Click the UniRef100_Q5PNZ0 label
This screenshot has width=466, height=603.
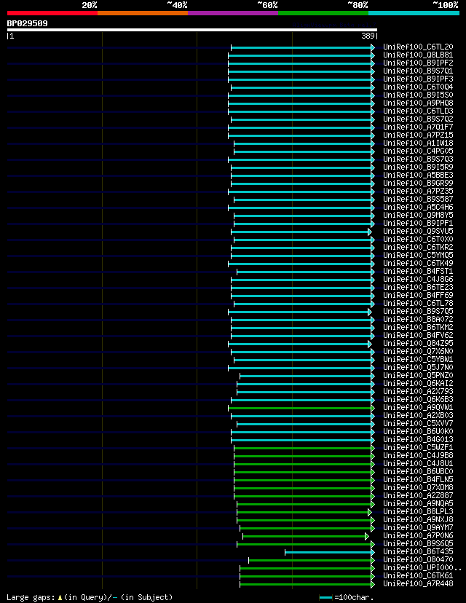coord(418,375)
